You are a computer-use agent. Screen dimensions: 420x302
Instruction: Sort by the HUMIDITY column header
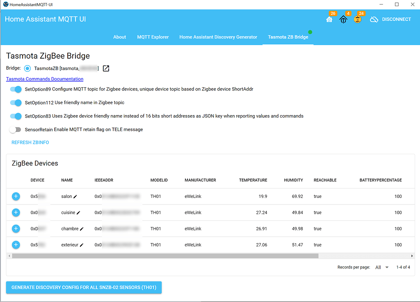pos(293,180)
